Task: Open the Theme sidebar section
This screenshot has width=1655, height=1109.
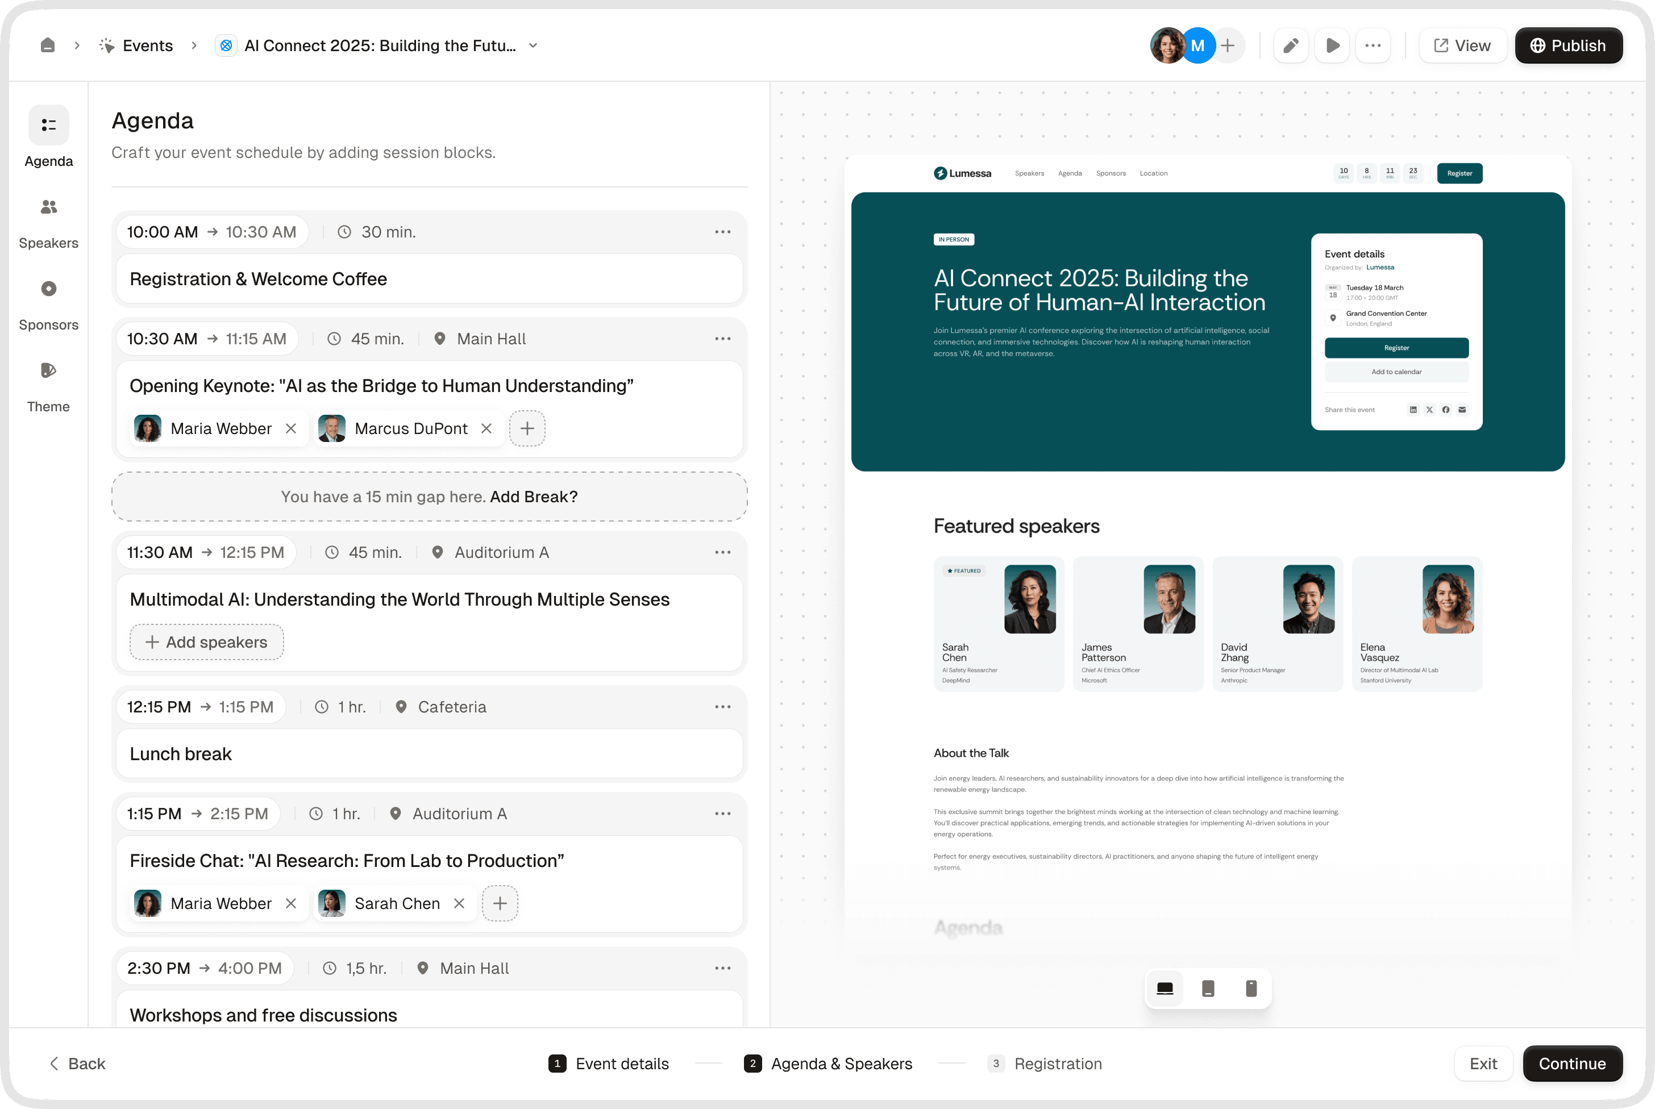Action: pyautogui.click(x=48, y=386)
